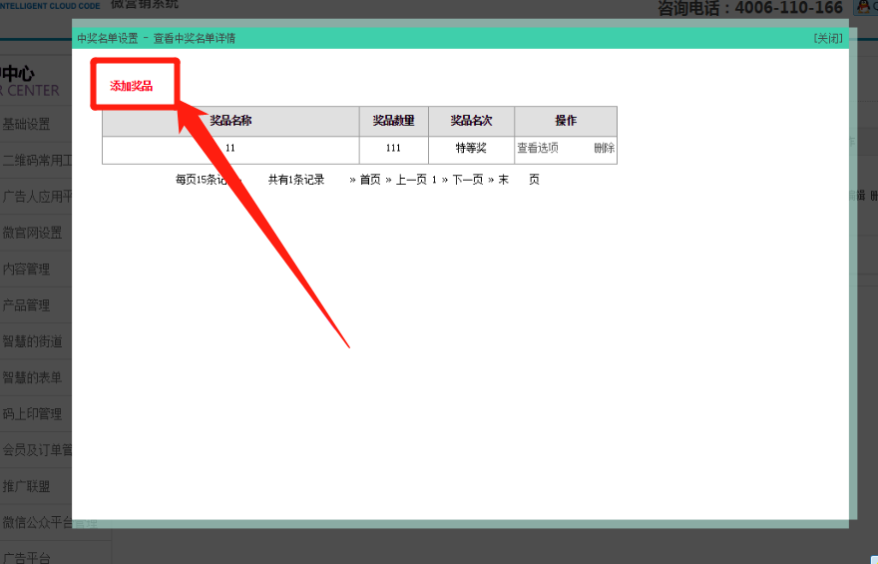
Task: Click the 添加奖品 link
Action: click(131, 86)
